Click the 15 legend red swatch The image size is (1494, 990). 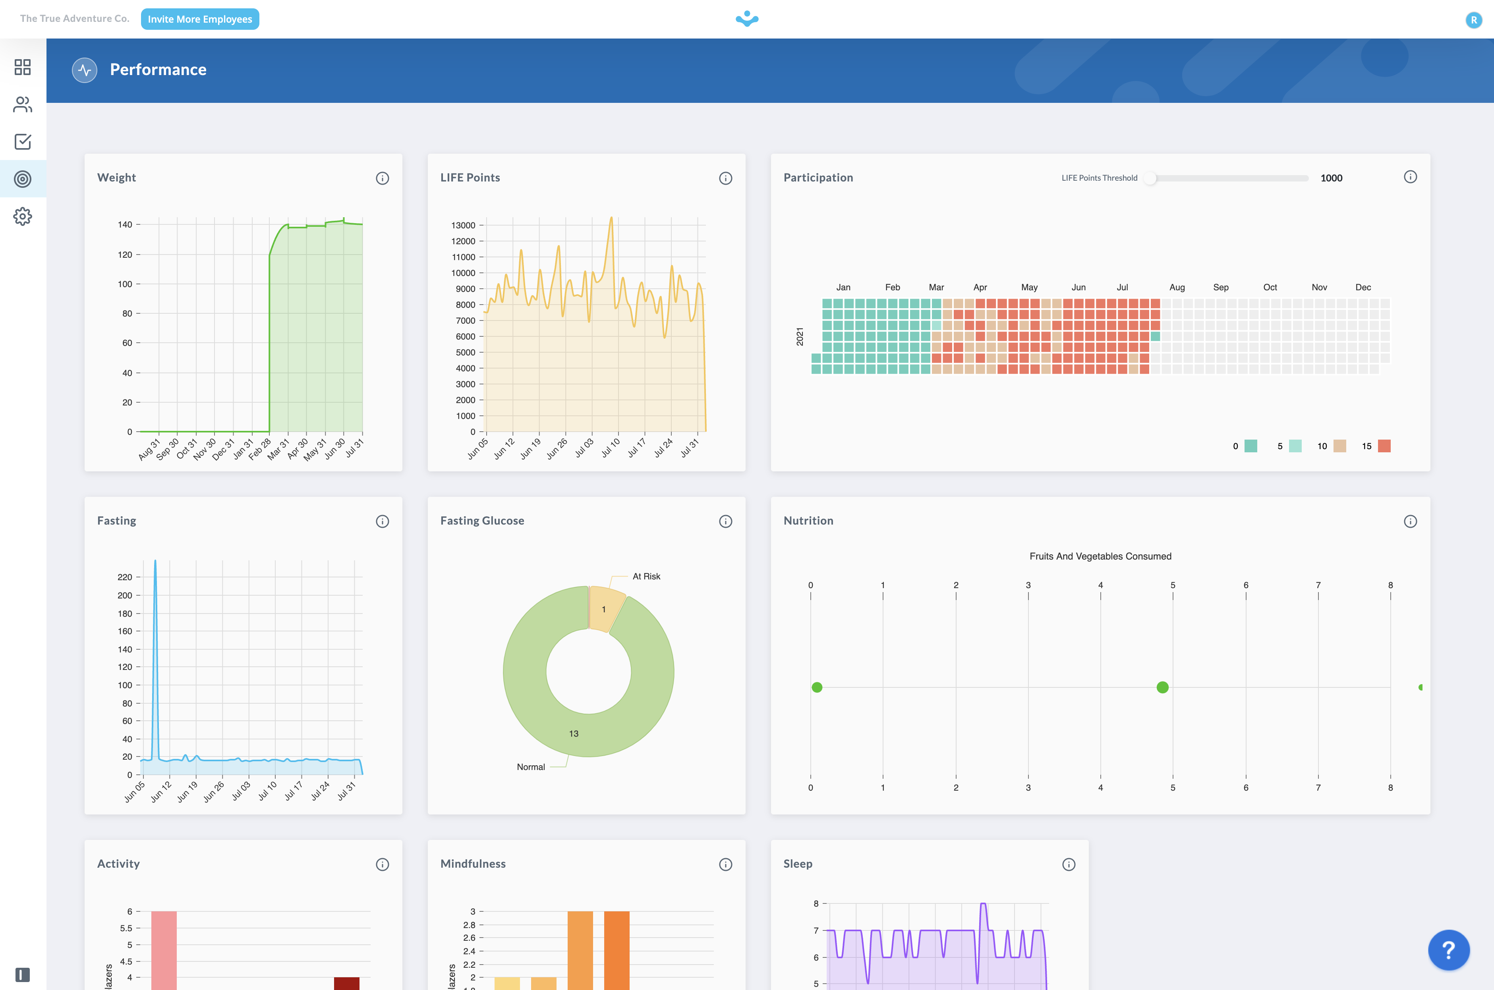click(1384, 446)
